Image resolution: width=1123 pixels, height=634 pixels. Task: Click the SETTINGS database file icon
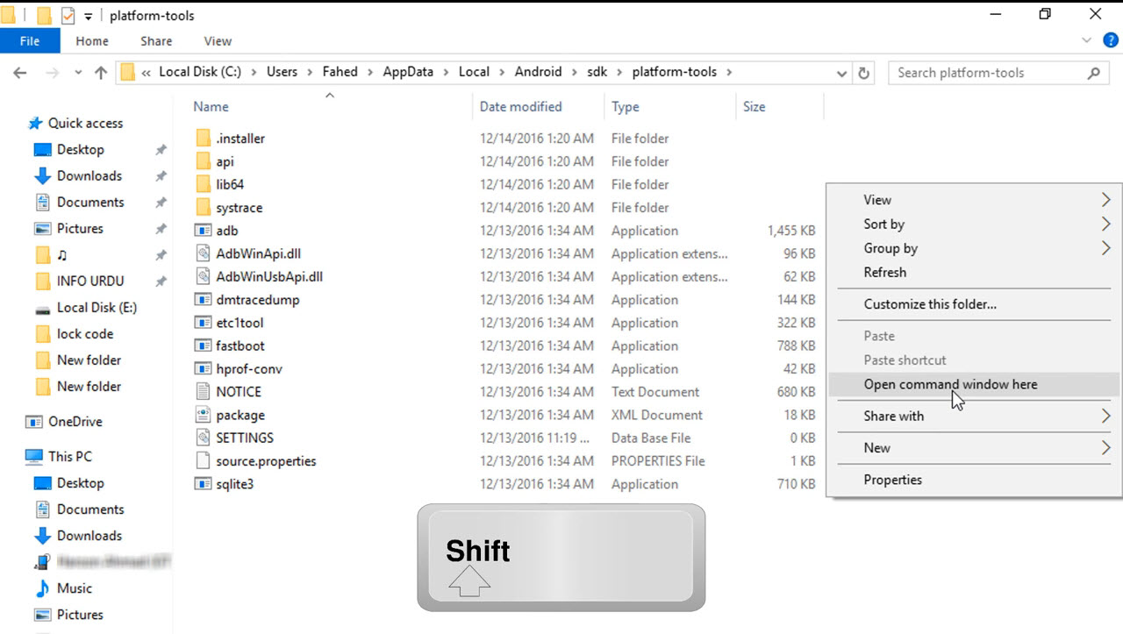(203, 438)
